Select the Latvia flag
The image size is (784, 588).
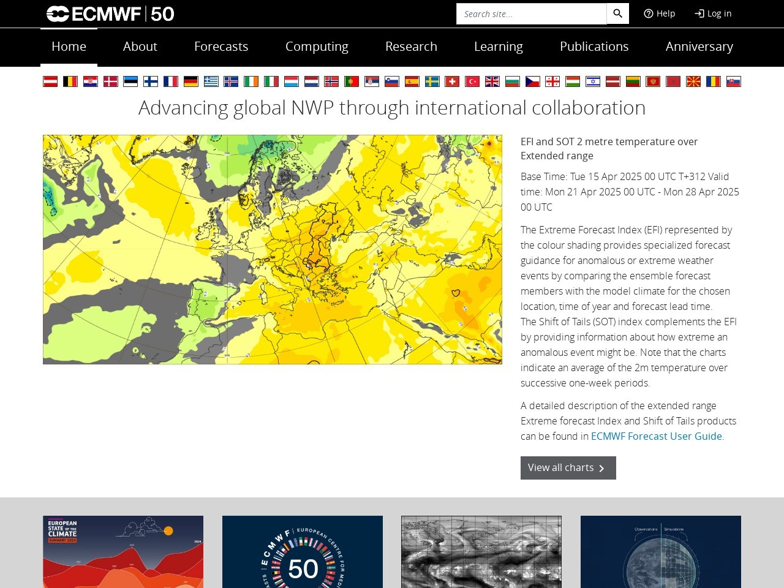coord(613,81)
